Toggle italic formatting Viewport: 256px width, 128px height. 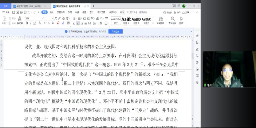point(31,23)
